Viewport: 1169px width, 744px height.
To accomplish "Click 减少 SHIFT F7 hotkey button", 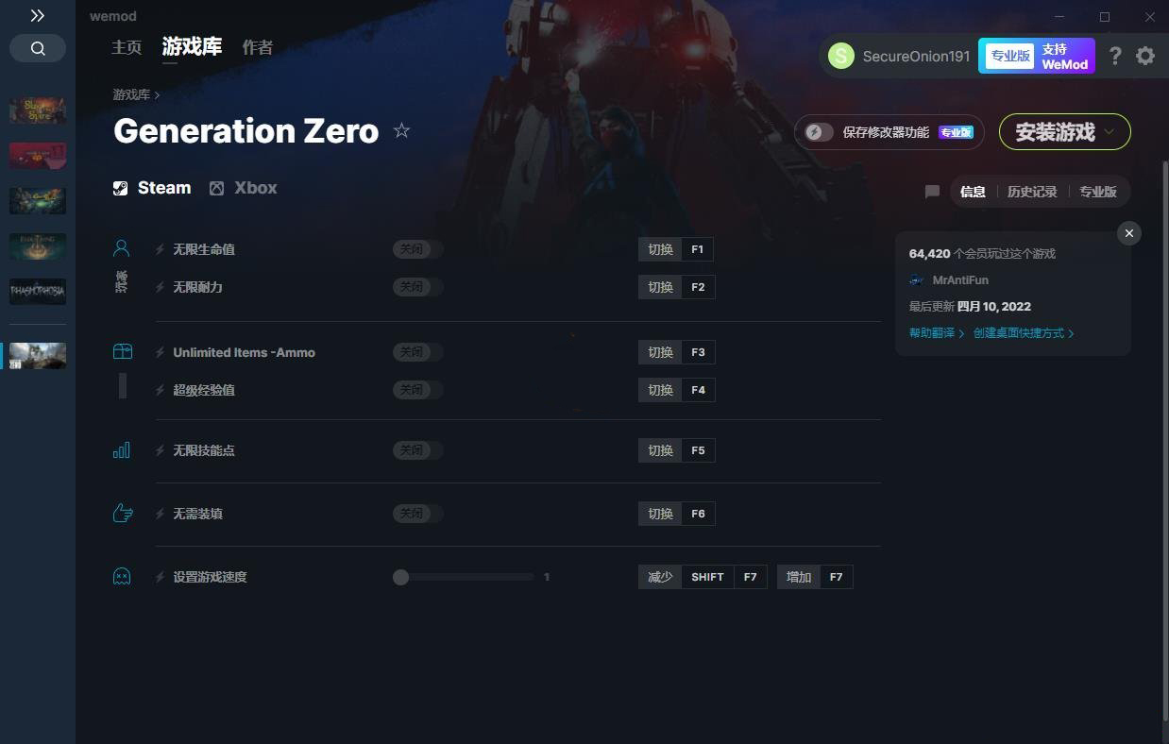I will (703, 577).
